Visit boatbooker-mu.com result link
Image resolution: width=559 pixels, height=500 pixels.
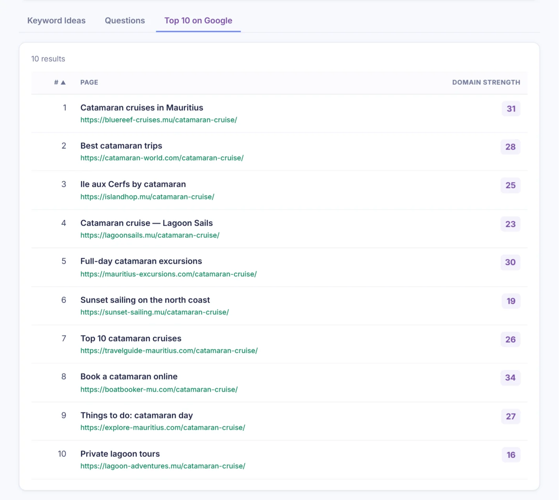pyautogui.click(x=159, y=389)
